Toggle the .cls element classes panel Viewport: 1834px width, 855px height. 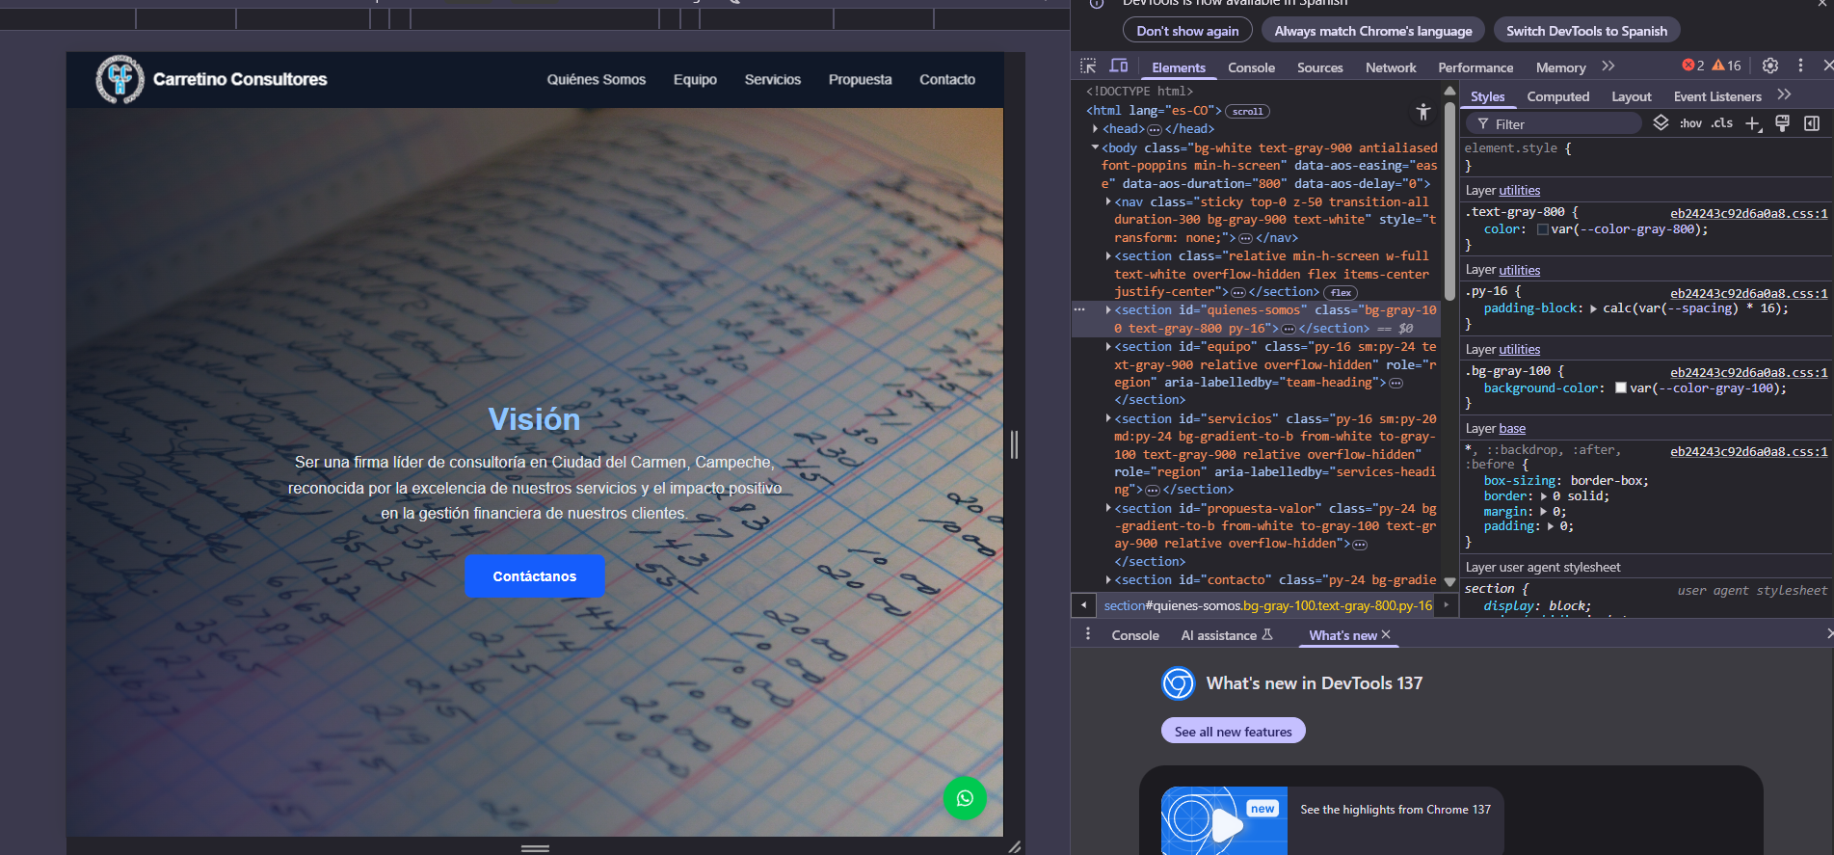pos(1722,123)
